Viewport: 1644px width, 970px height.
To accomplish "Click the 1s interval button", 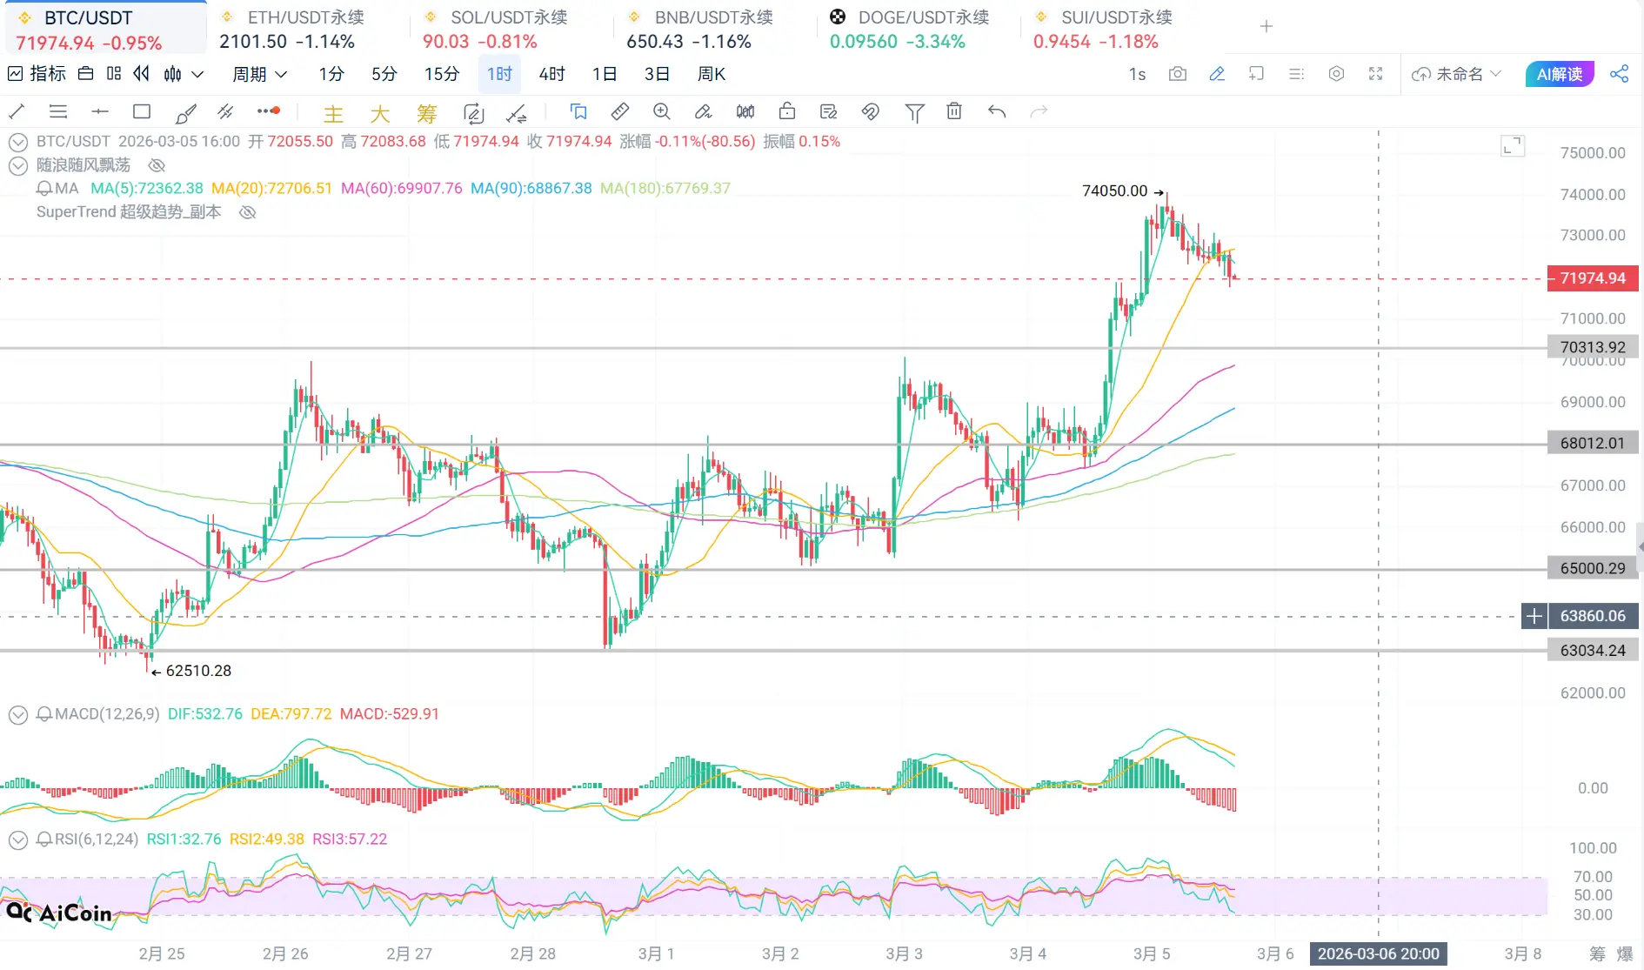I will point(1137,74).
